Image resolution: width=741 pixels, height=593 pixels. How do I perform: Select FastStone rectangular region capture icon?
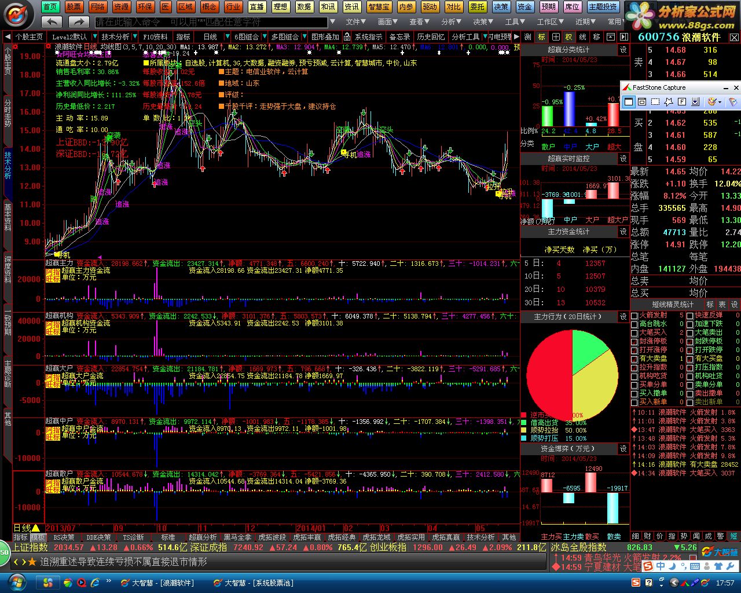tap(655, 102)
